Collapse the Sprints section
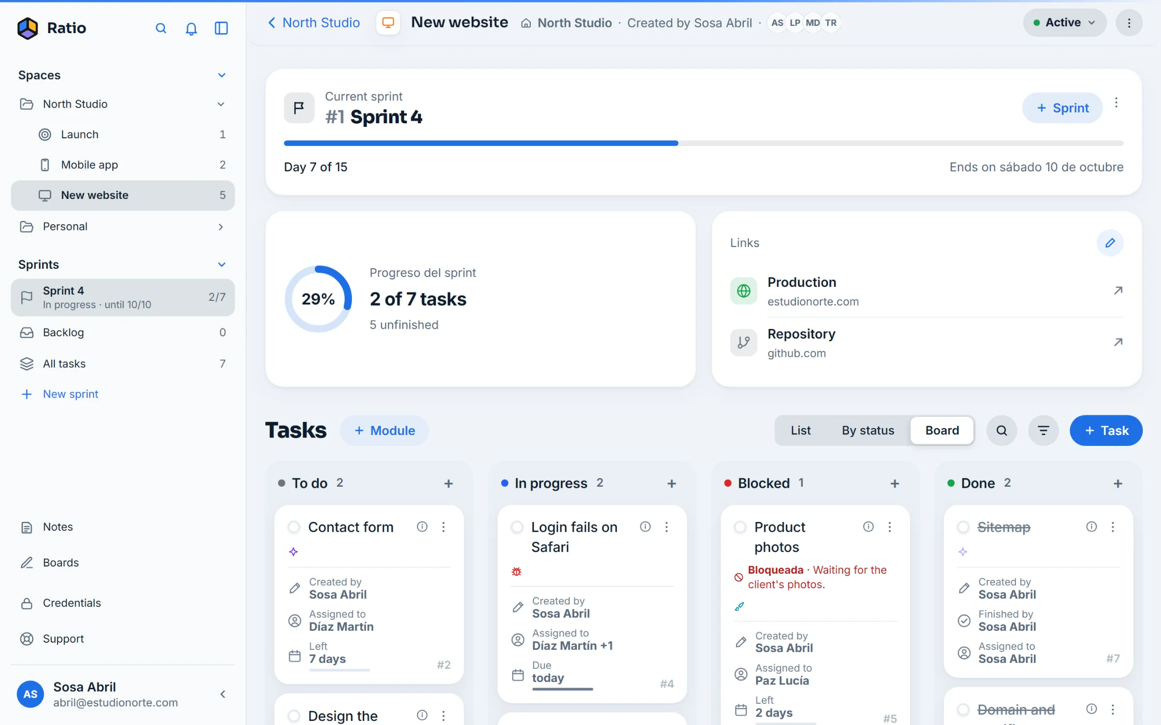This screenshot has width=1161, height=725. pos(222,265)
